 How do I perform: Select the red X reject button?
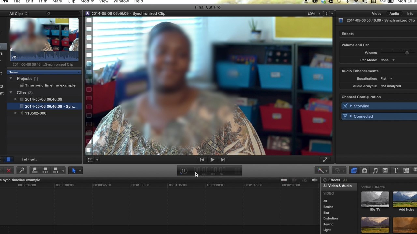pyautogui.click(x=9, y=170)
